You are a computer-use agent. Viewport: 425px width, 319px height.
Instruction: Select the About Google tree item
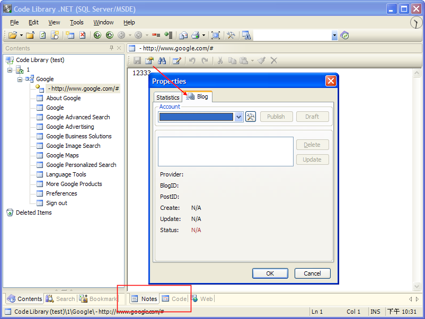[64, 98]
